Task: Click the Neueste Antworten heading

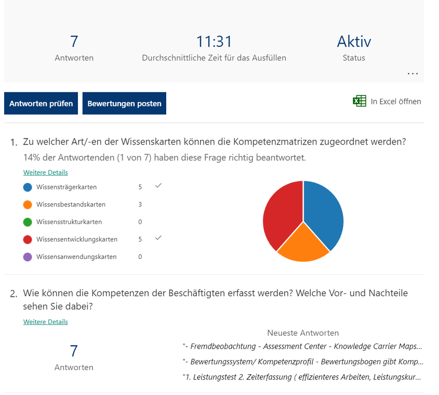Action: click(x=303, y=333)
